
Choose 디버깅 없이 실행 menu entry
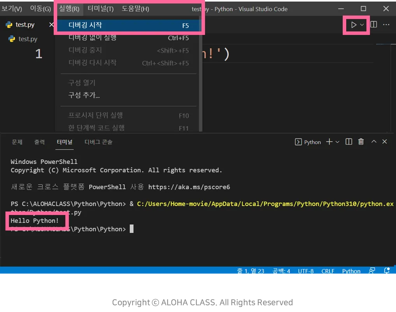(x=128, y=38)
